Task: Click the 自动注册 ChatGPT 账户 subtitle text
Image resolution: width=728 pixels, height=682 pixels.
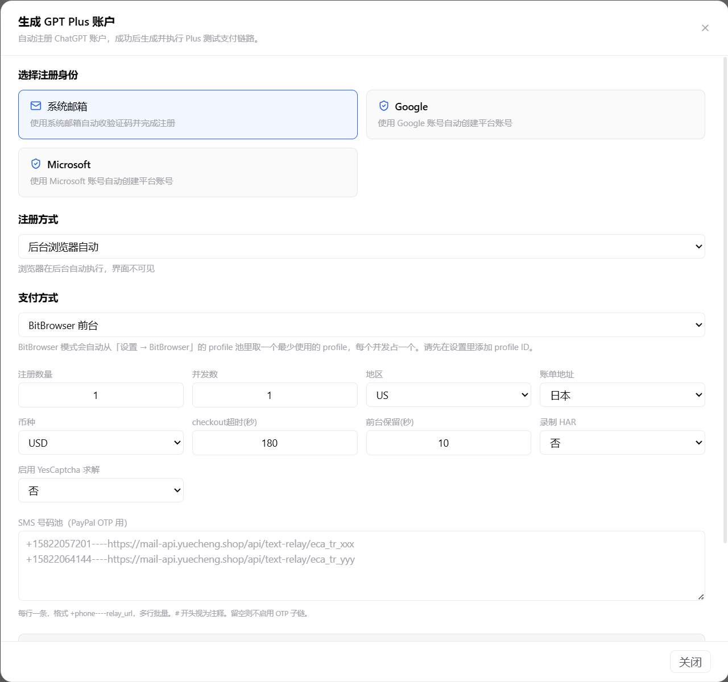Action: (x=140, y=39)
